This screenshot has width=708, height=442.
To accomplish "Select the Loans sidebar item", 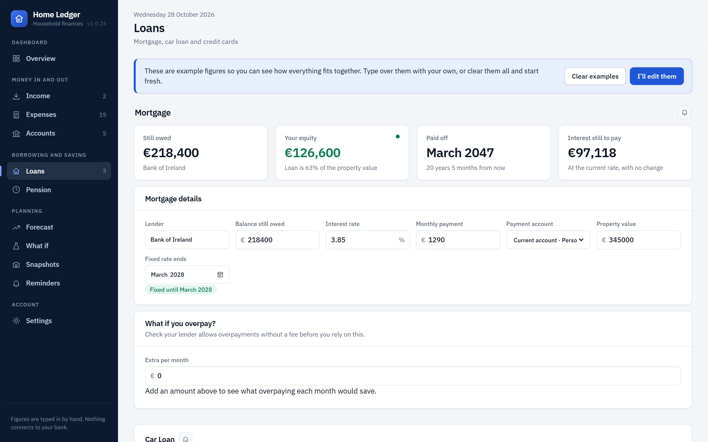I will point(59,171).
